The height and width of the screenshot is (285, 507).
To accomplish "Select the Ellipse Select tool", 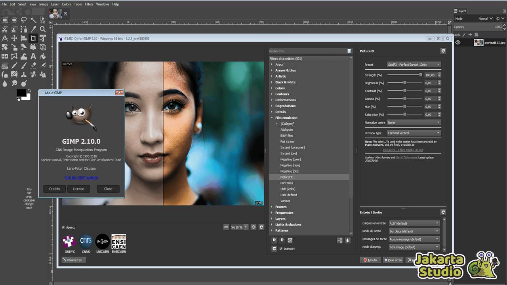I will pyautogui.click(x=14, y=19).
